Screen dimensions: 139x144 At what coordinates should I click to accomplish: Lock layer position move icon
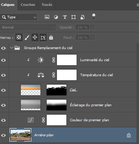(35, 37)
